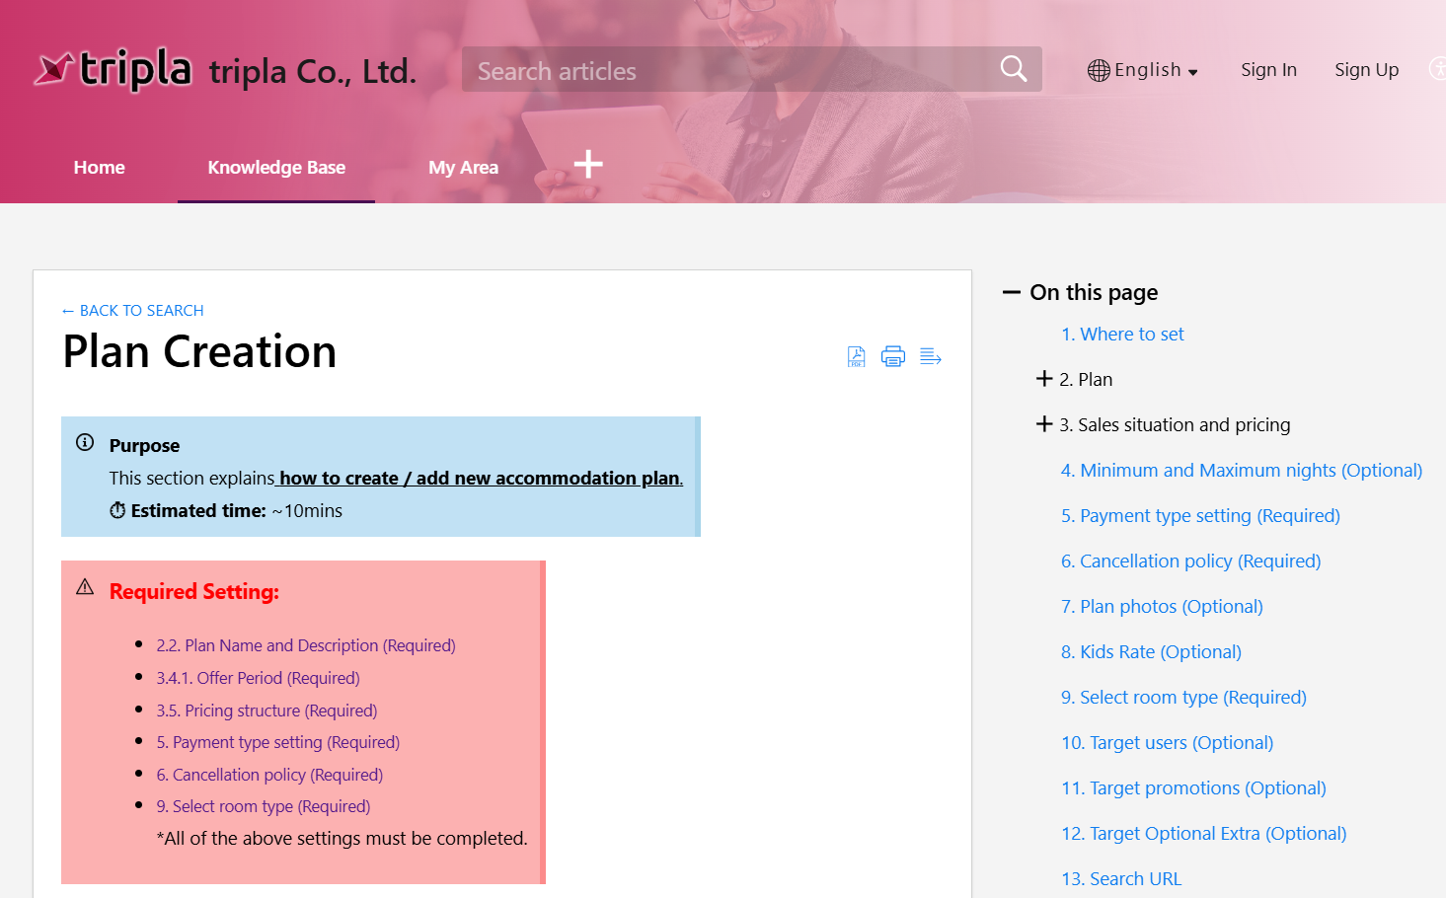This screenshot has width=1446, height=898.
Task: Expand 3. Sales situation and pricing
Action: click(x=1044, y=424)
